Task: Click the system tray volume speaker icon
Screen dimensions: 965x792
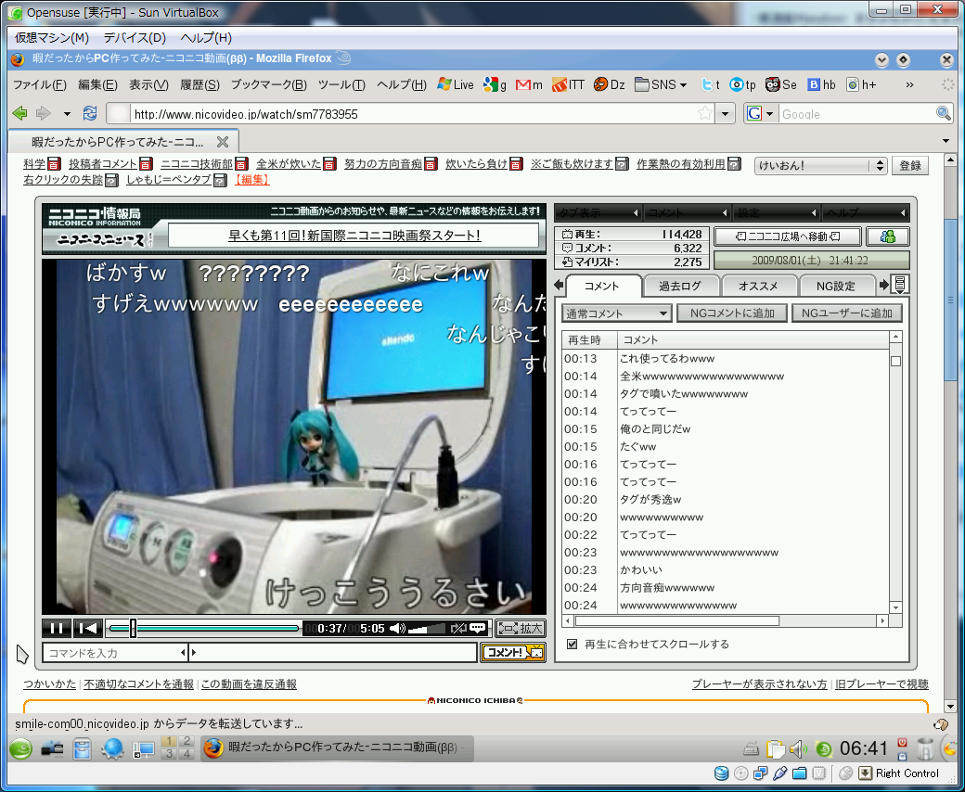Action: [798, 749]
